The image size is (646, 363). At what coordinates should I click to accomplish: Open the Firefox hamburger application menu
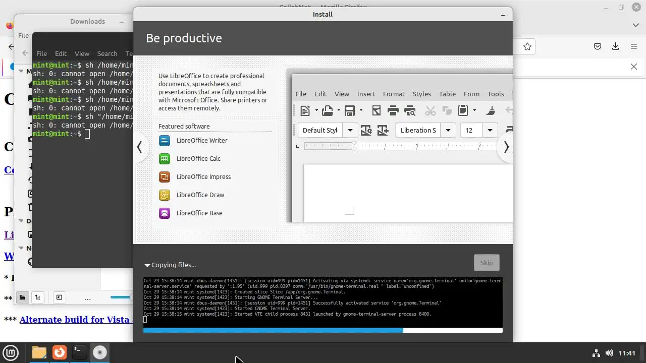(634, 46)
